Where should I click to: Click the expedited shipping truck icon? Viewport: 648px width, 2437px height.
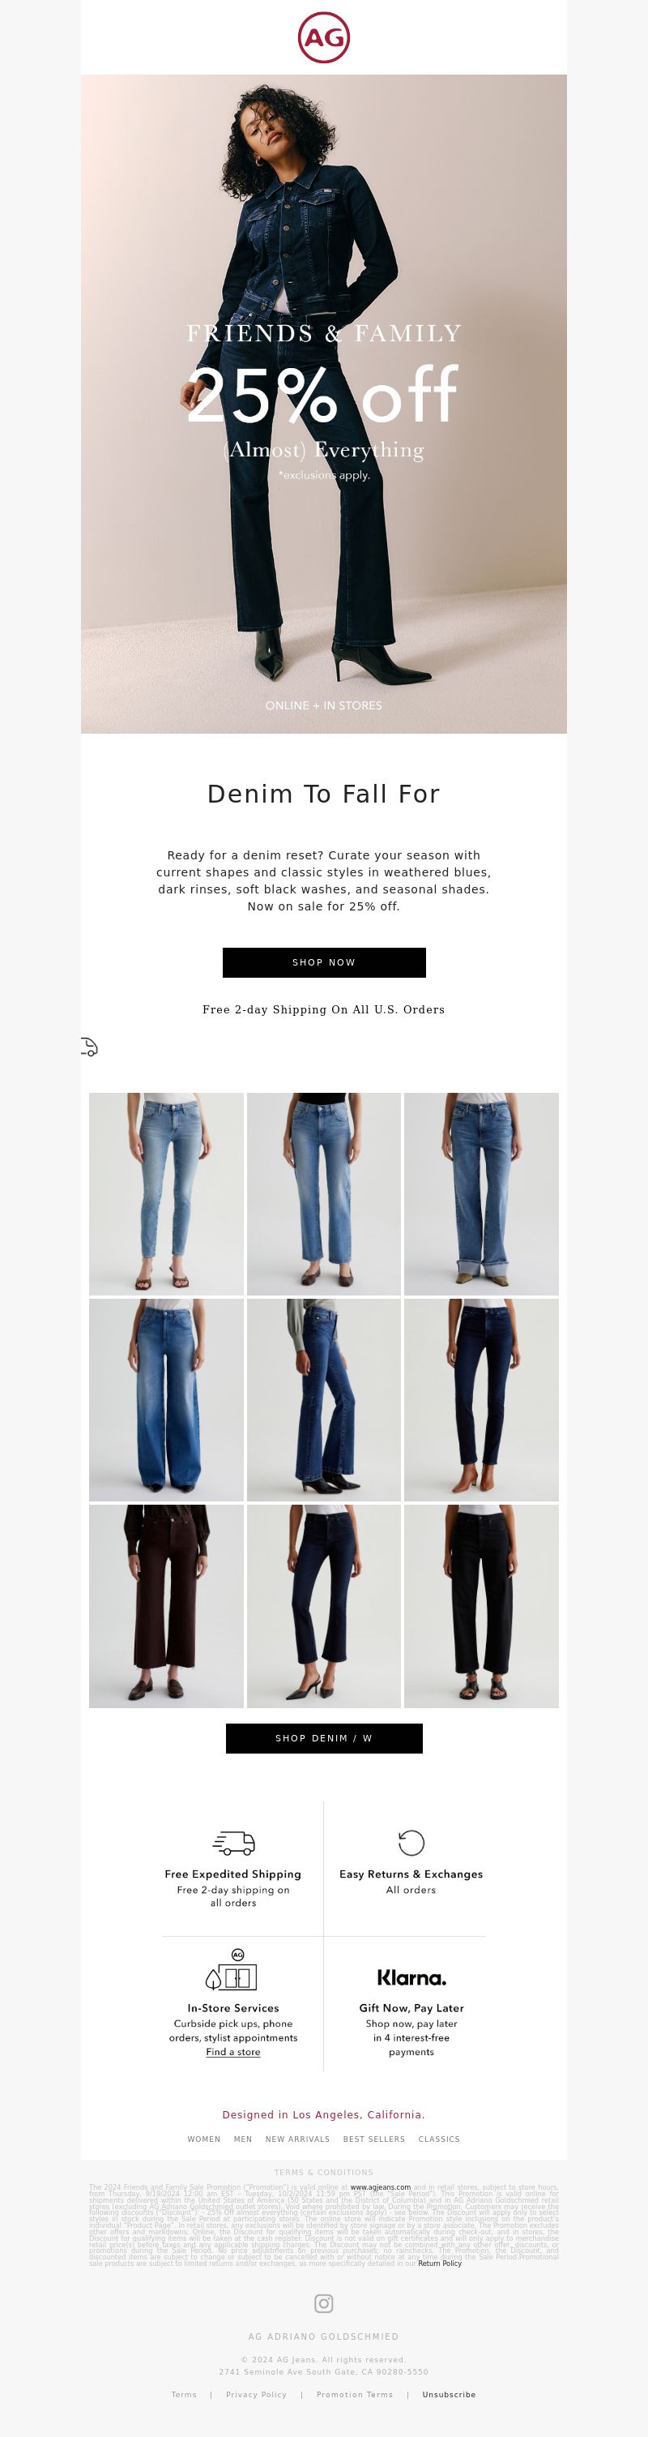233,1842
